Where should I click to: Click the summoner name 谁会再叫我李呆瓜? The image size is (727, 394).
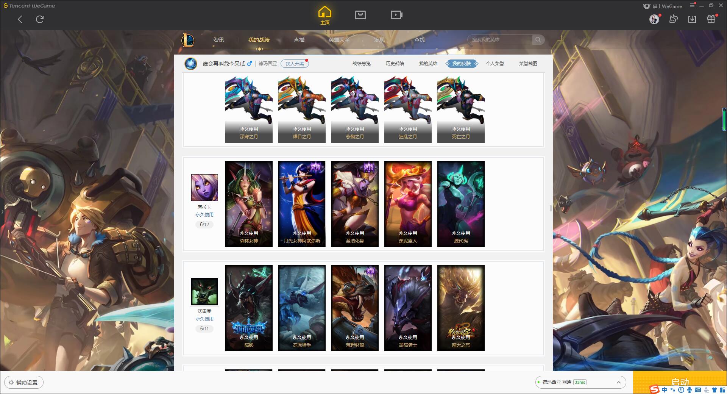(224, 64)
